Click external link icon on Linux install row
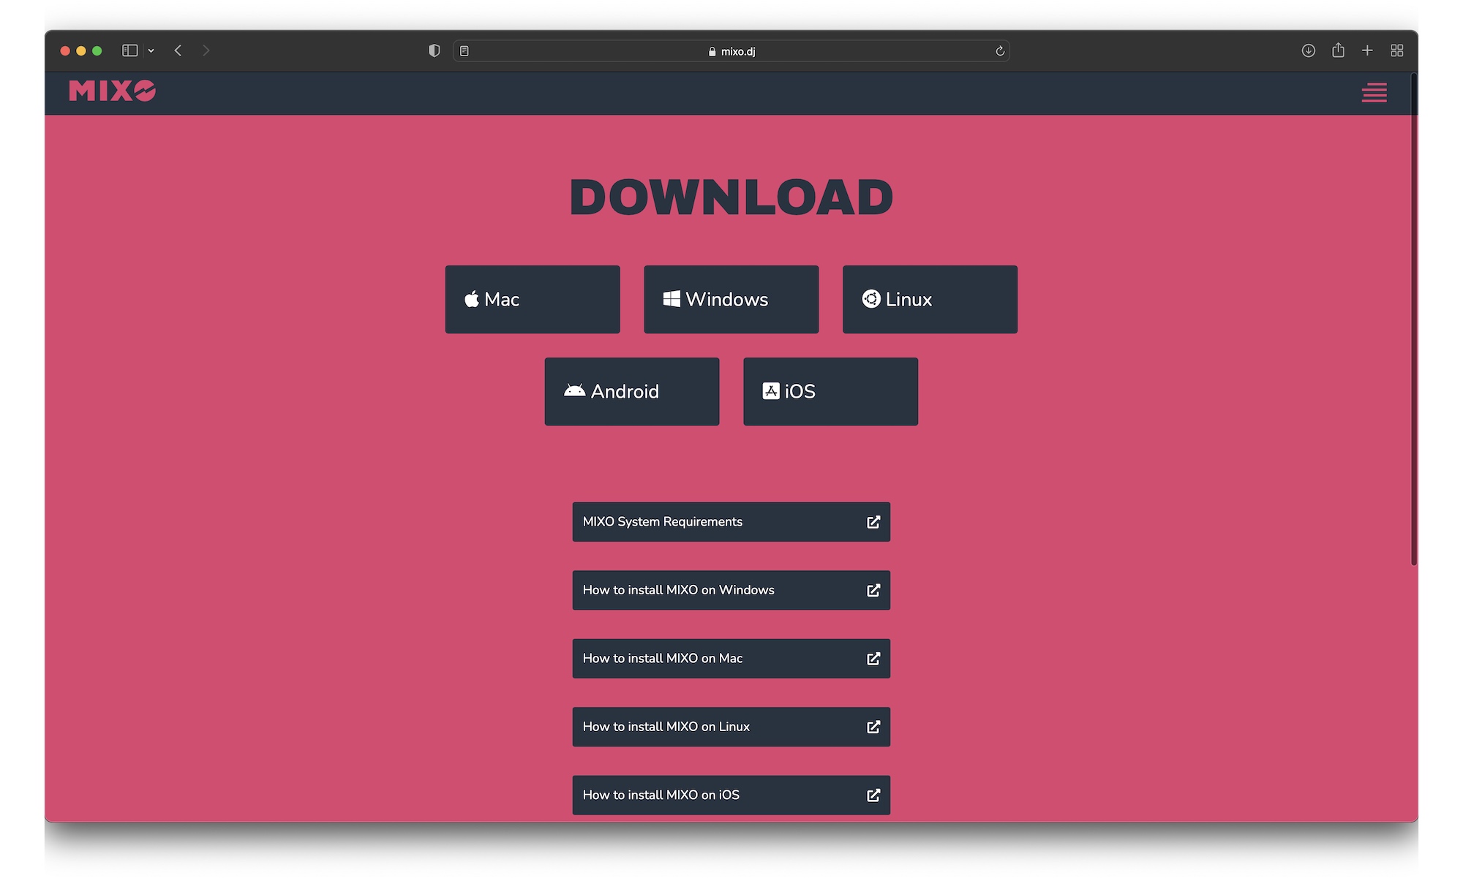1463x881 pixels. pyautogui.click(x=873, y=727)
